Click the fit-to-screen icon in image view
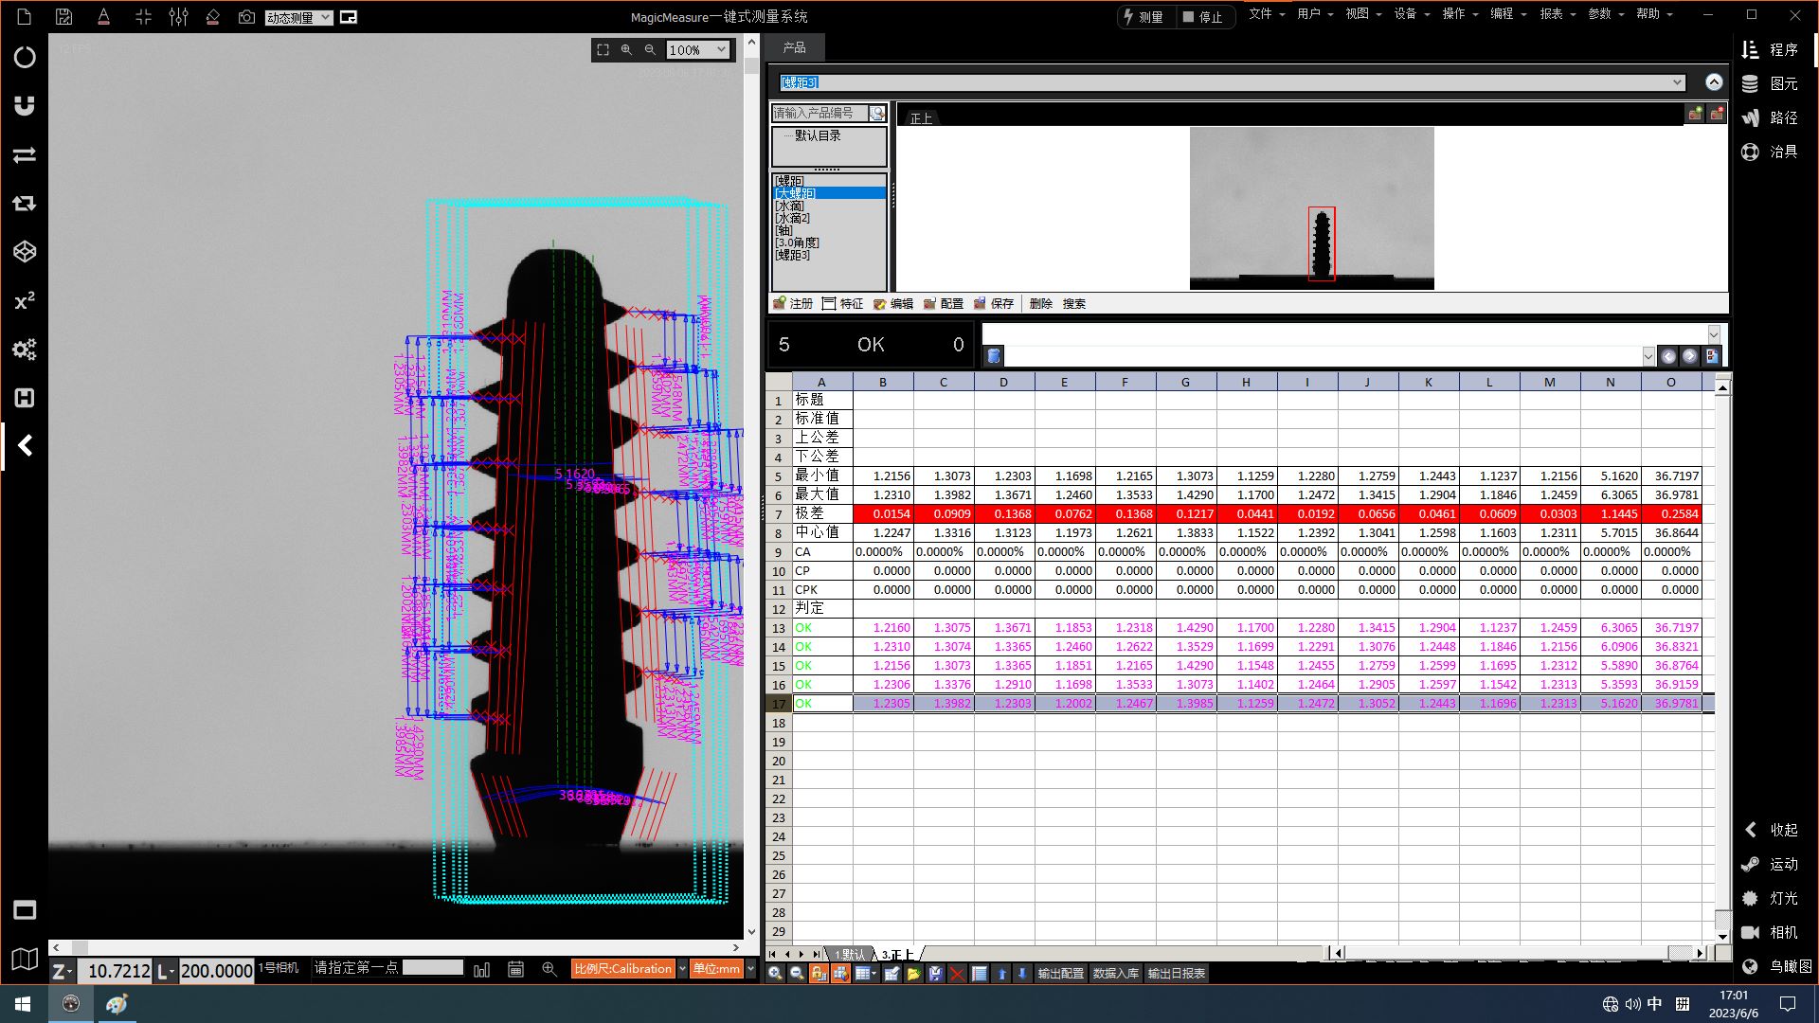This screenshot has width=1819, height=1023. 603,49
